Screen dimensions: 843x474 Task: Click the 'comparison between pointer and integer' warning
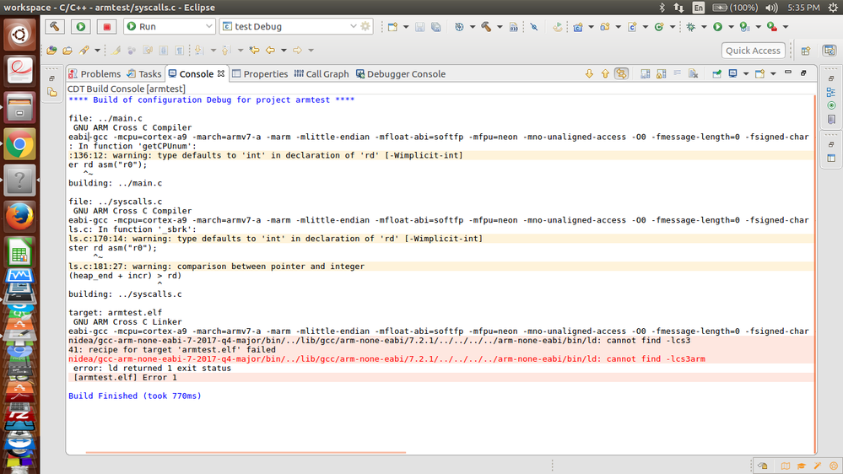pos(216,267)
